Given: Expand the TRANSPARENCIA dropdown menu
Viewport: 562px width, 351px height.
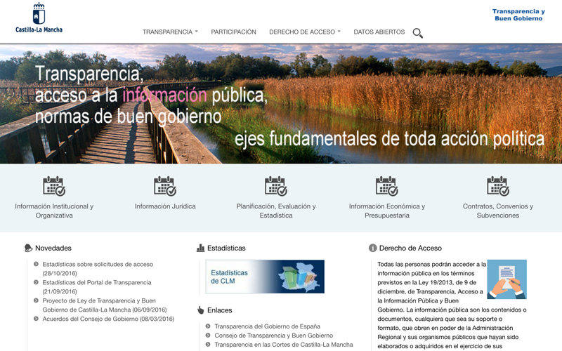Looking at the screenshot, I should 170,32.
